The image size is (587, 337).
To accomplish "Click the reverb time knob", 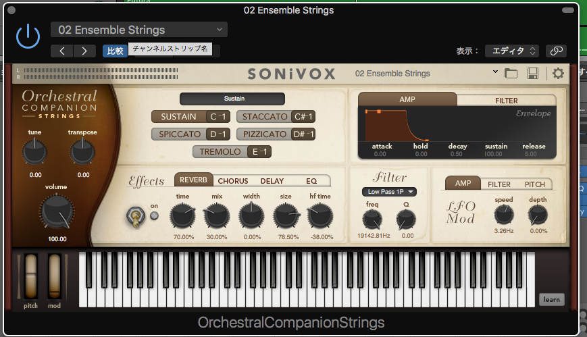I will tap(182, 216).
